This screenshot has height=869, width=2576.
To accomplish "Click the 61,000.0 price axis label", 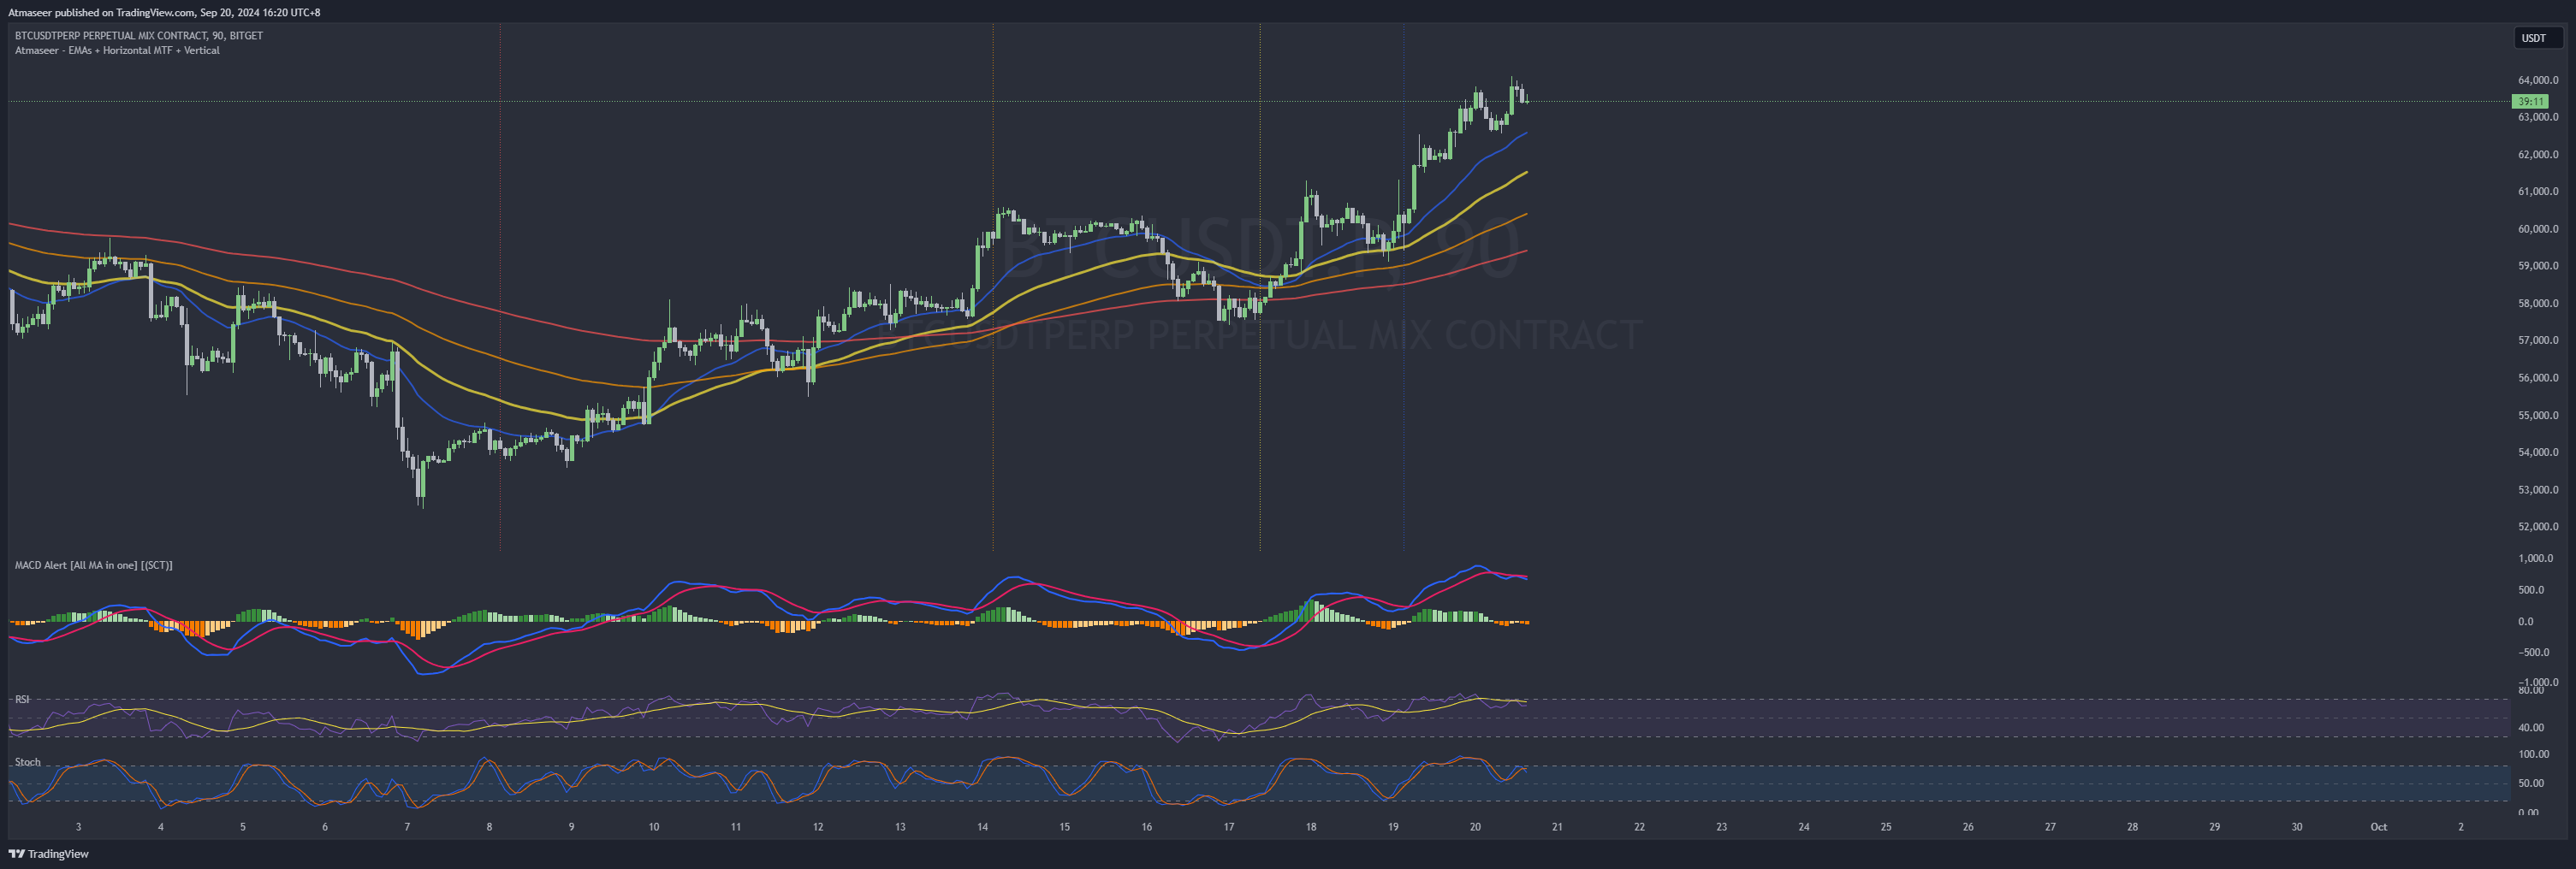I will [2538, 192].
